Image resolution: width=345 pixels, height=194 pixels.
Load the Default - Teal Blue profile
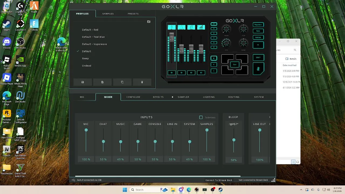pyautogui.click(x=93, y=37)
